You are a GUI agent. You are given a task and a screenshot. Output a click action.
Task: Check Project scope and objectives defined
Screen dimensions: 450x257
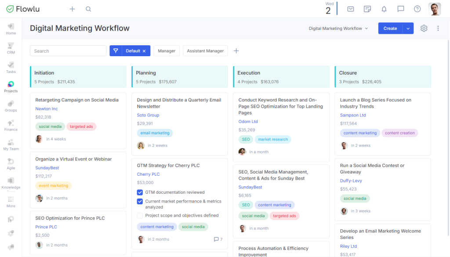click(x=140, y=215)
